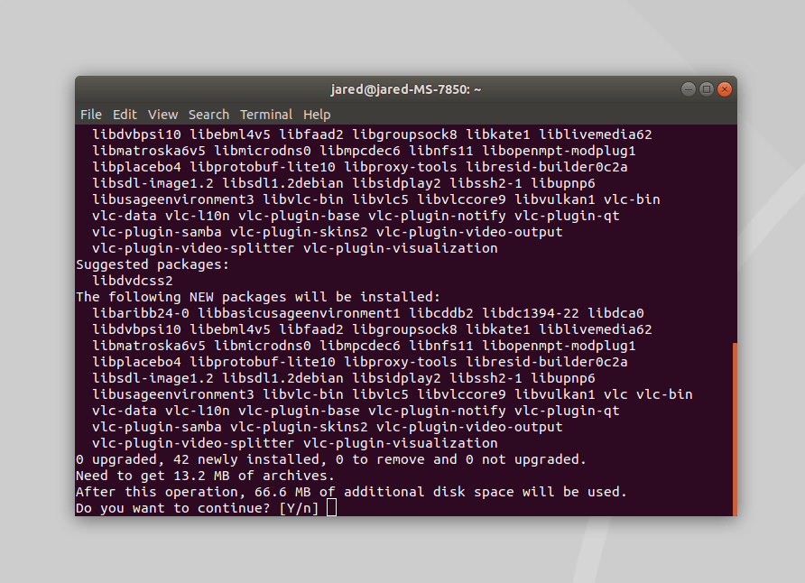The height and width of the screenshot is (583, 805).
Task: Click the scrollbar trough above the thumb
Action: (x=735, y=234)
